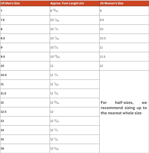This screenshot has height=153, width=149.
Task: Click the 11 7/16 foot length cell
Action: [x=74, y=84]
